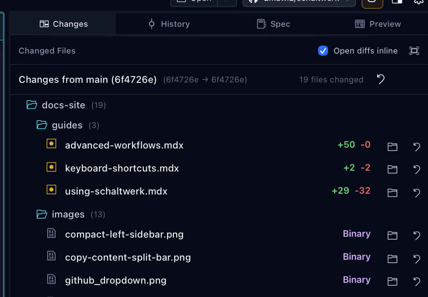Open copy-content-split-bar.png in file manager
The image size is (428, 297).
coord(392,259)
